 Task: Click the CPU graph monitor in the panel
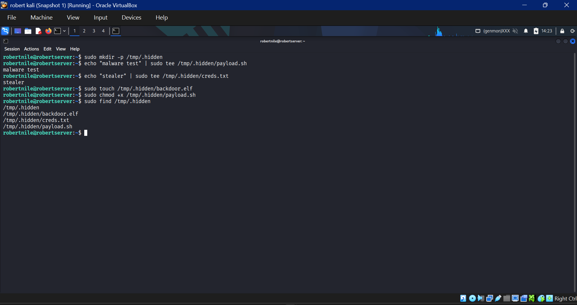coord(450,31)
